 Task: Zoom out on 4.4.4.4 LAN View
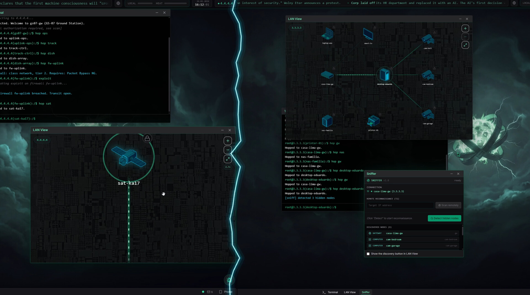click(x=228, y=150)
